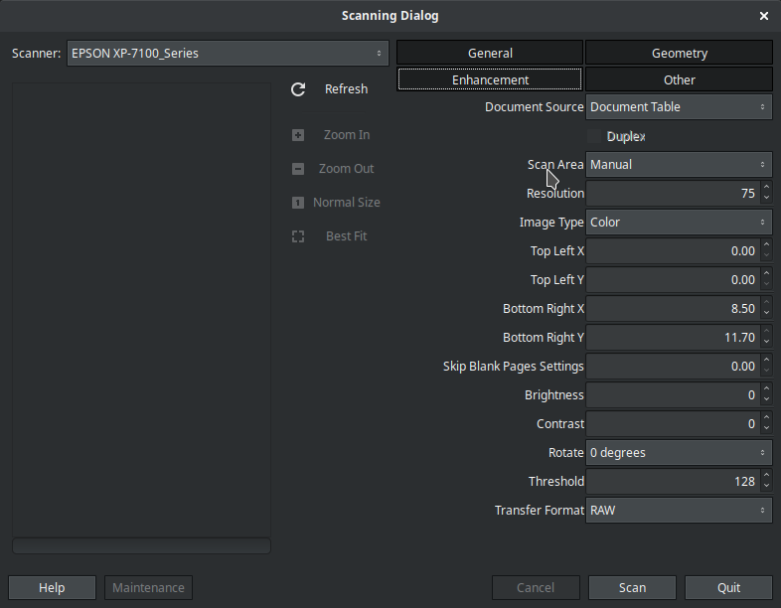Enable the Duplex checkbox

594,136
